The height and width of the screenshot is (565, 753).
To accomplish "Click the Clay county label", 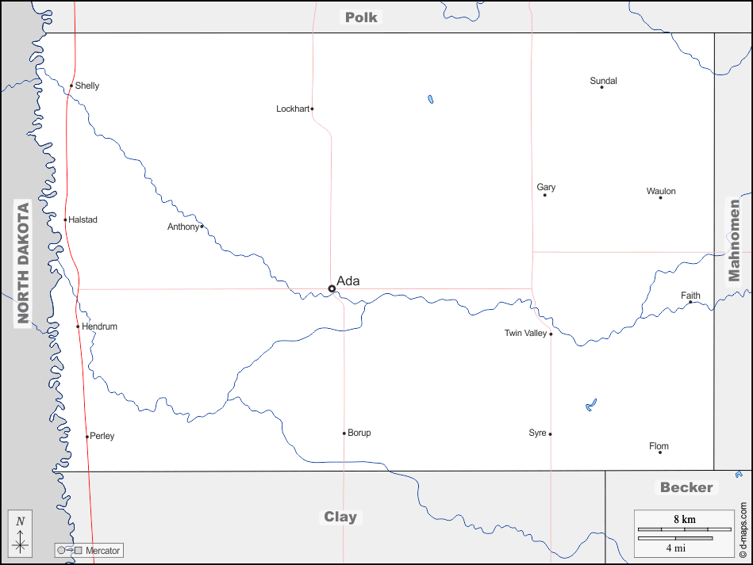I will 340,517.
